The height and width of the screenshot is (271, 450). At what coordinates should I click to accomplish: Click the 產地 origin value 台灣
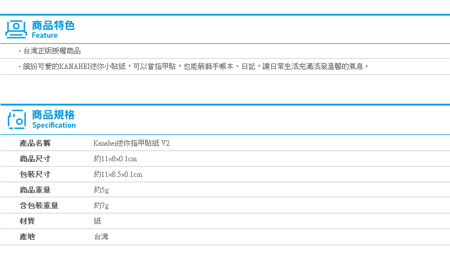(101, 237)
